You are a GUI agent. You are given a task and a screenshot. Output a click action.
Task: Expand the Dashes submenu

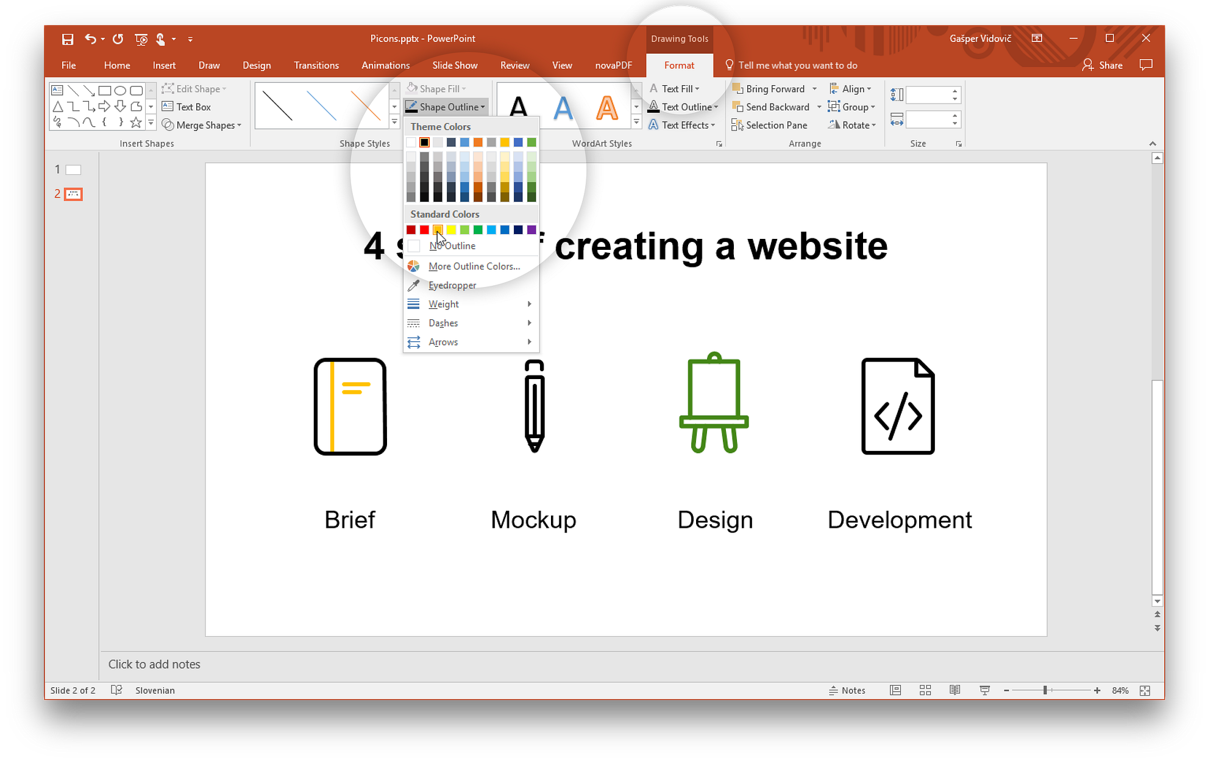(443, 322)
